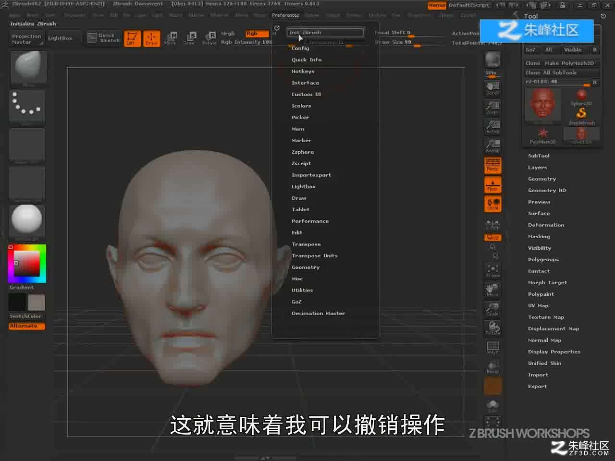Select the Rotate transform icon in top shelf
615x461 pixels.
point(210,38)
